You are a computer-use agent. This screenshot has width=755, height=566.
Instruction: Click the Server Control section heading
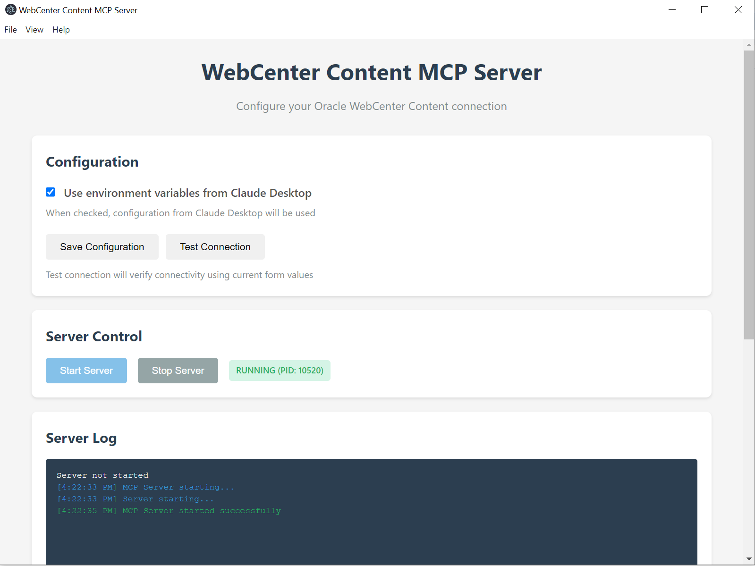(x=94, y=337)
